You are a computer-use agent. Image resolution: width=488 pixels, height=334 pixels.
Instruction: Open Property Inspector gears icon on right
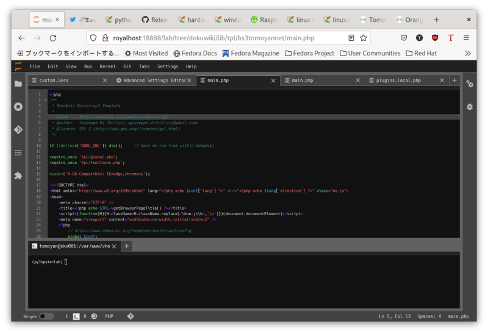coord(470,83)
